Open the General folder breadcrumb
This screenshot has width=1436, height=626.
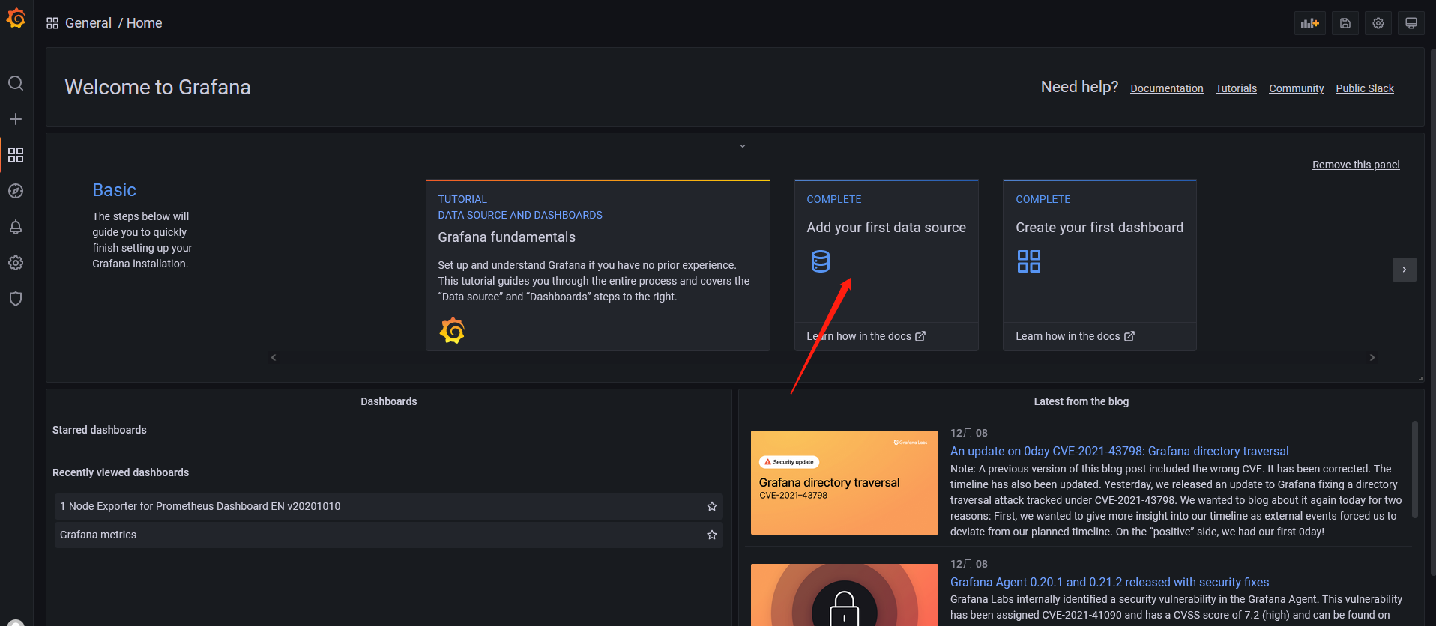88,23
